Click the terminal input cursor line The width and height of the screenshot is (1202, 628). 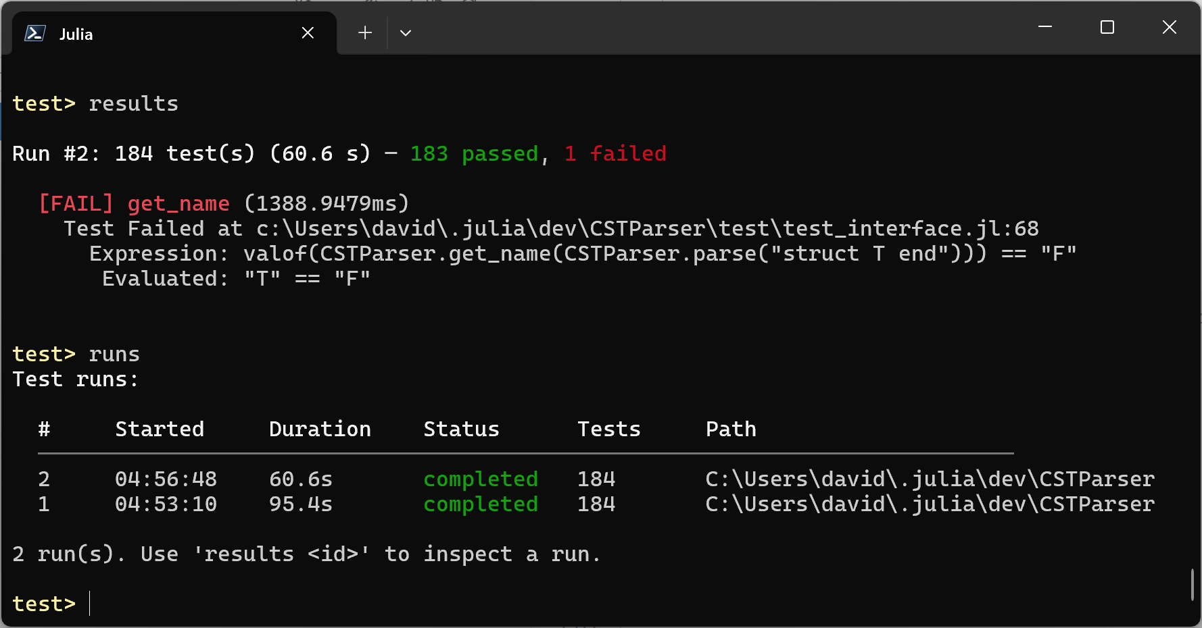click(90, 603)
